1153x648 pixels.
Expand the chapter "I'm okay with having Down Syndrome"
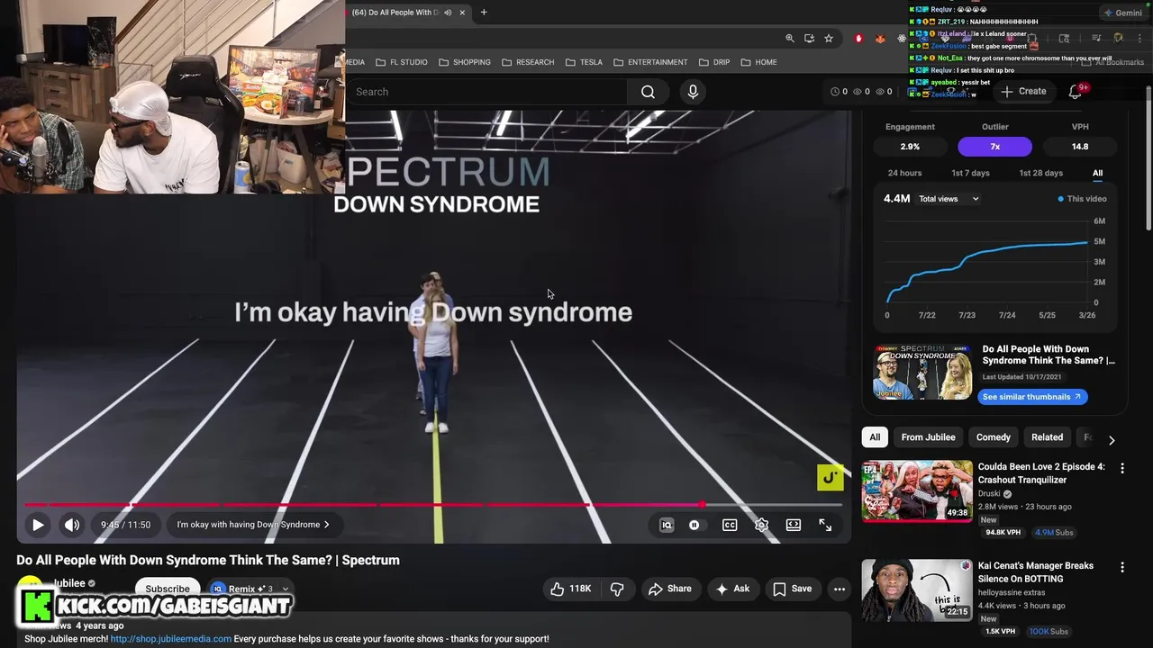253,525
